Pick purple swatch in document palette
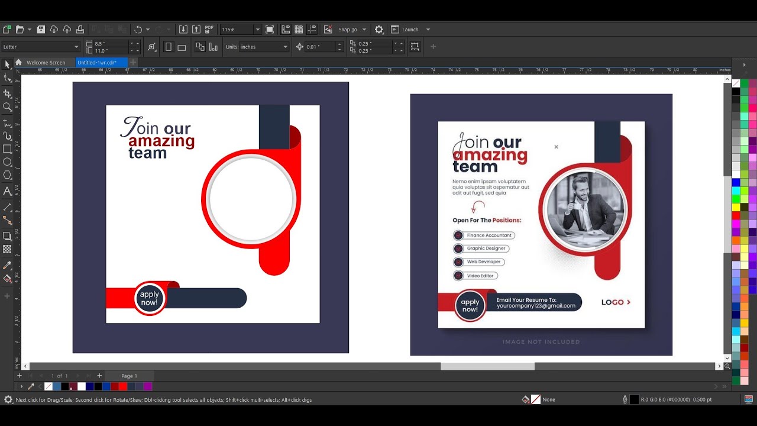This screenshot has height=426, width=757. [148, 386]
